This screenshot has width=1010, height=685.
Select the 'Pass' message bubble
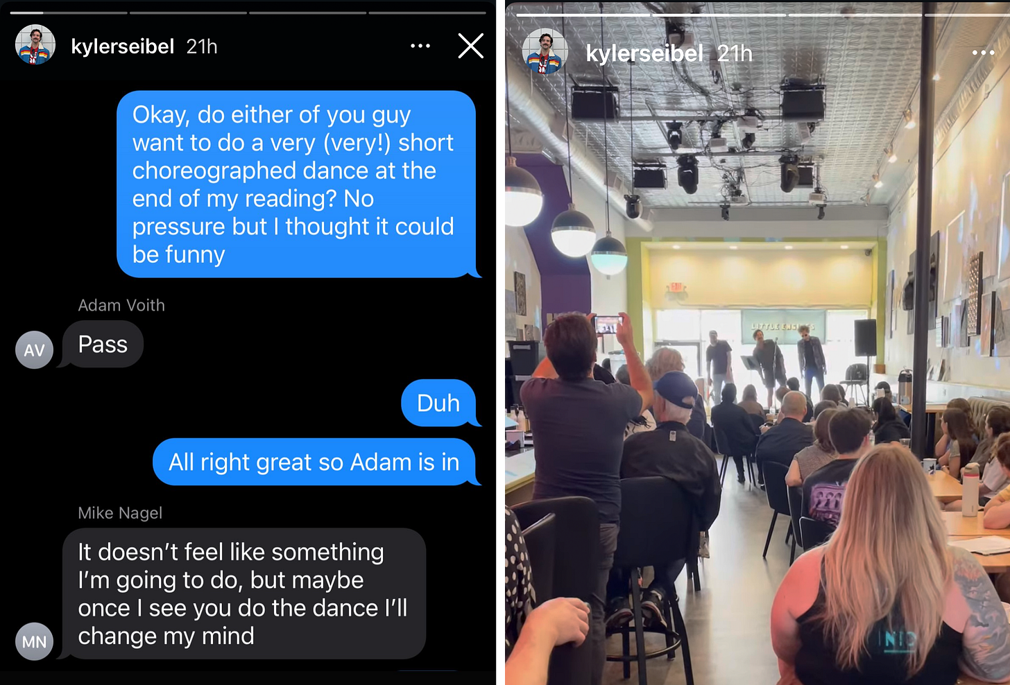click(x=103, y=345)
